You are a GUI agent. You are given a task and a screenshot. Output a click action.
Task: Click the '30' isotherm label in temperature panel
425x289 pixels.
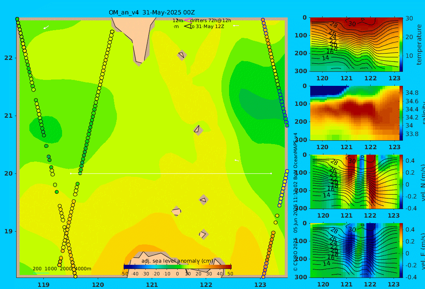click(352, 24)
